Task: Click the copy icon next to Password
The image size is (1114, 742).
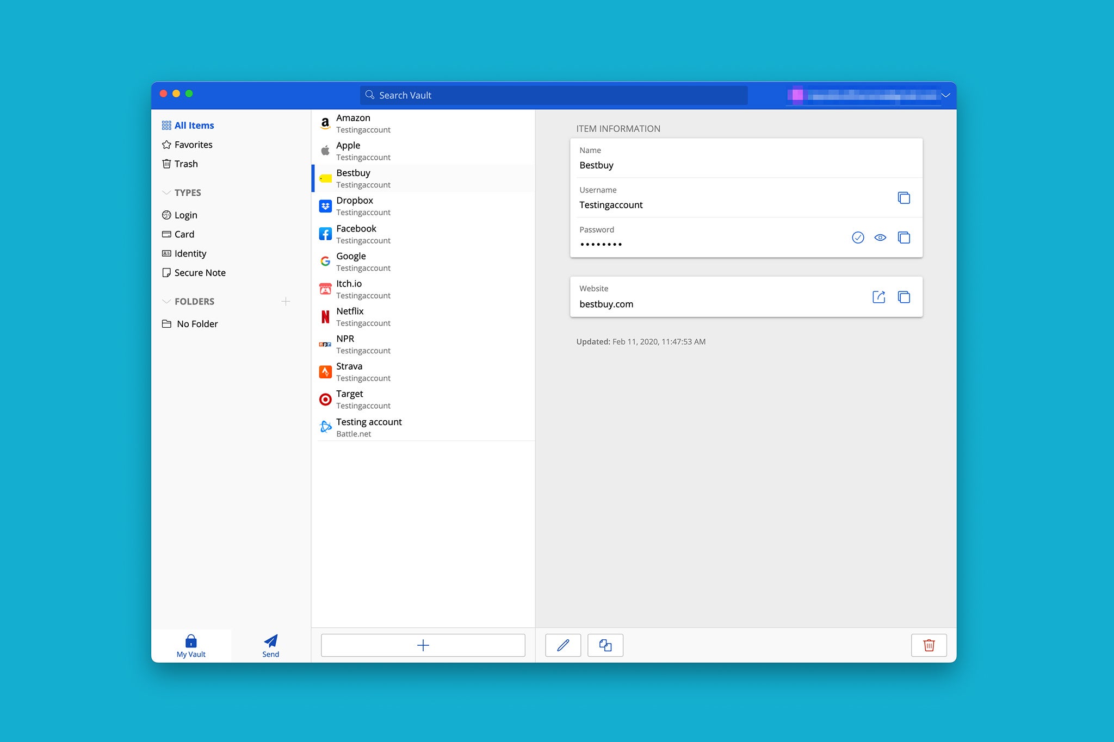Action: (x=903, y=238)
